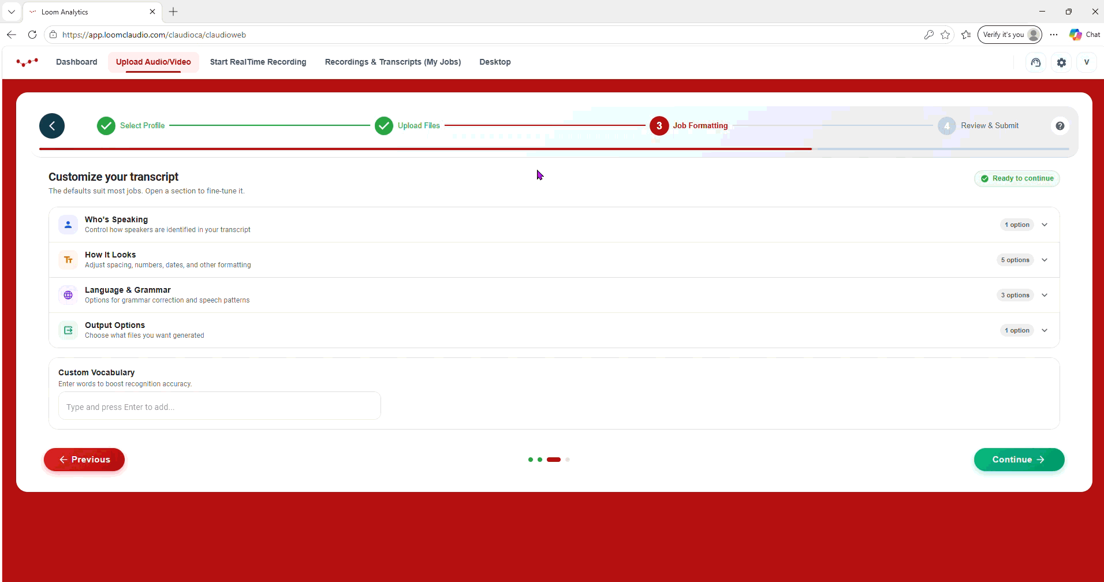This screenshot has width=1104, height=582.
Task: Expand the Language & Grammar section chevron
Action: coord(1045,295)
